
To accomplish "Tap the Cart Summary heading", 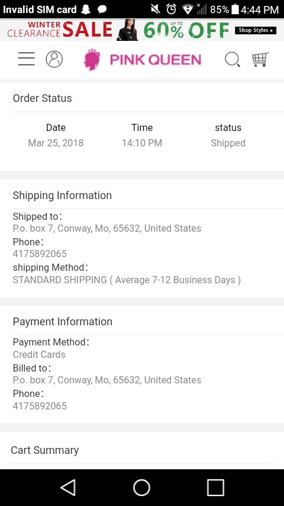I will point(45,450).
